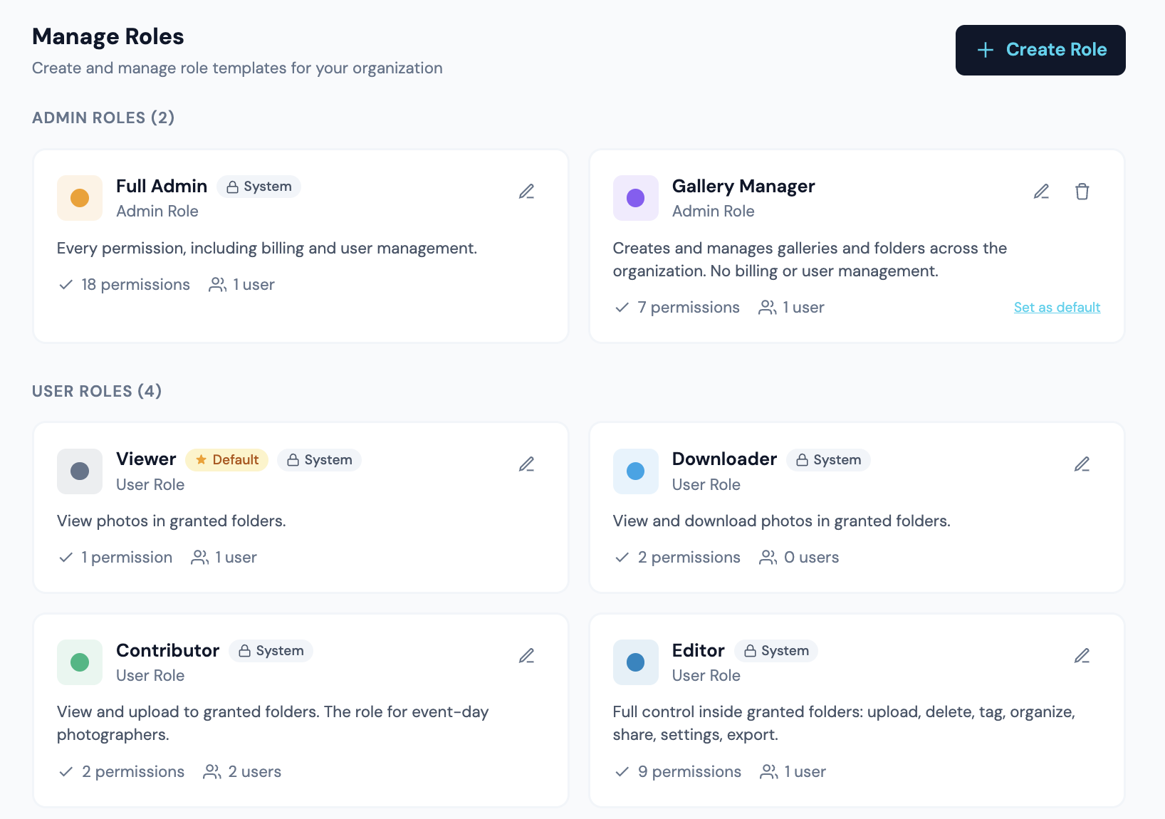Click '9 permissions' on Editor card
Viewport: 1165px width, 819px height.
678,772
